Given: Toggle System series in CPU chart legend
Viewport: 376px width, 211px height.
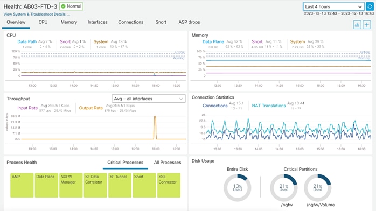Looking at the screenshot, I should tap(101, 41).
